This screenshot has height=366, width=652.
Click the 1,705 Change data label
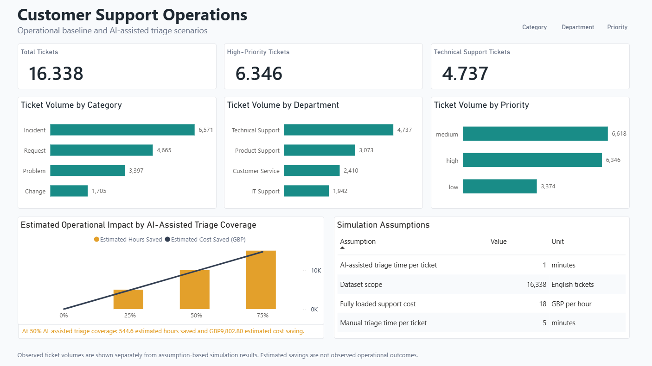coord(99,191)
